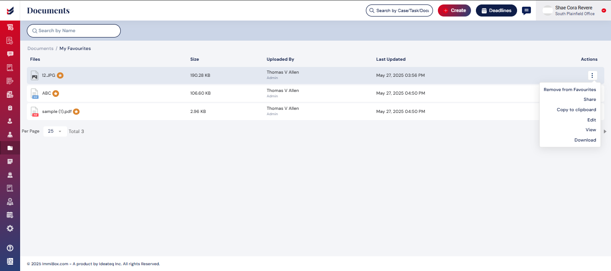Click the 106.60 KB size cell
This screenshot has width=611, height=271.
click(x=200, y=93)
